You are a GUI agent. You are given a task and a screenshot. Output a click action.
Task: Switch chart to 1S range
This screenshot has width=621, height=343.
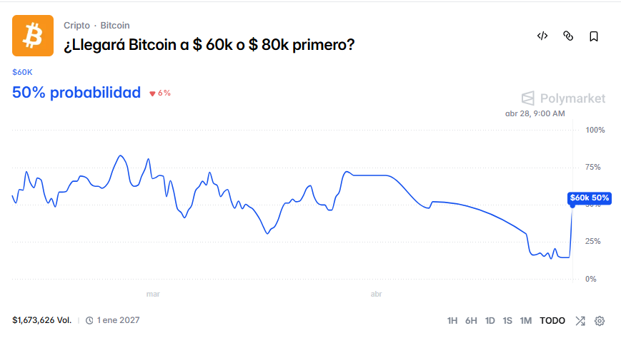click(x=507, y=321)
